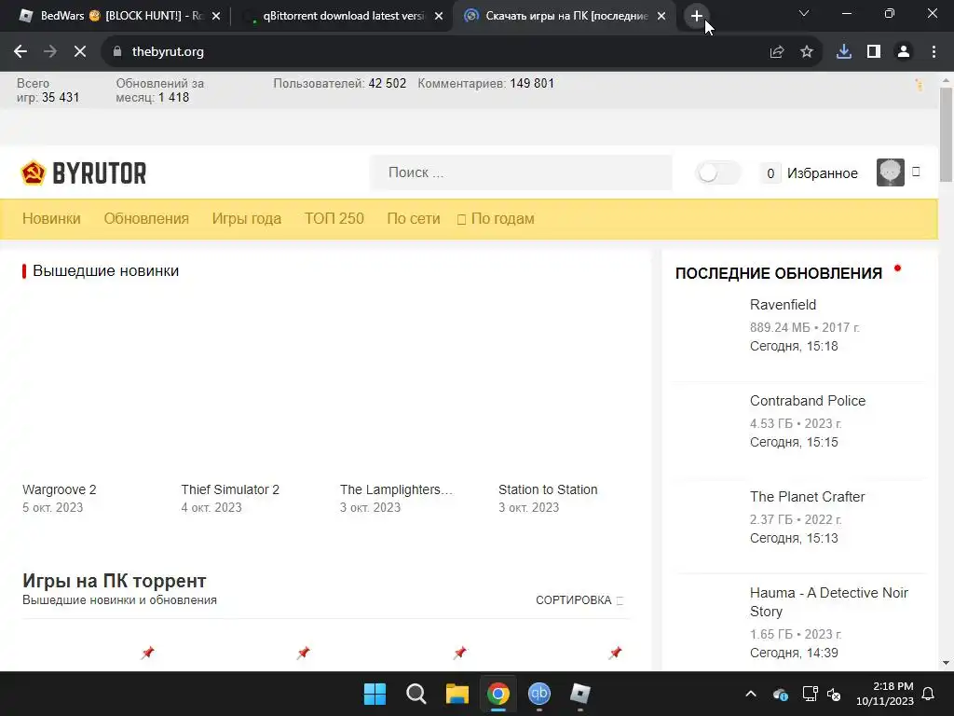Open Thief Simulator 2 game page
954x716 pixels.
[x=230, y=489]
